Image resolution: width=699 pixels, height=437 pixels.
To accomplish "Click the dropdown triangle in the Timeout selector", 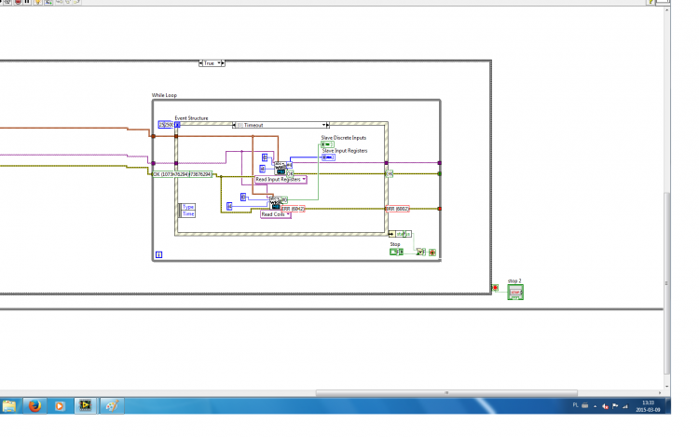I will (x=324, y=125).
